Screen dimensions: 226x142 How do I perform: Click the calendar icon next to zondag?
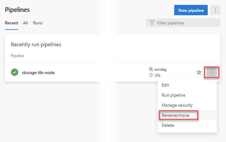(151, 69)
